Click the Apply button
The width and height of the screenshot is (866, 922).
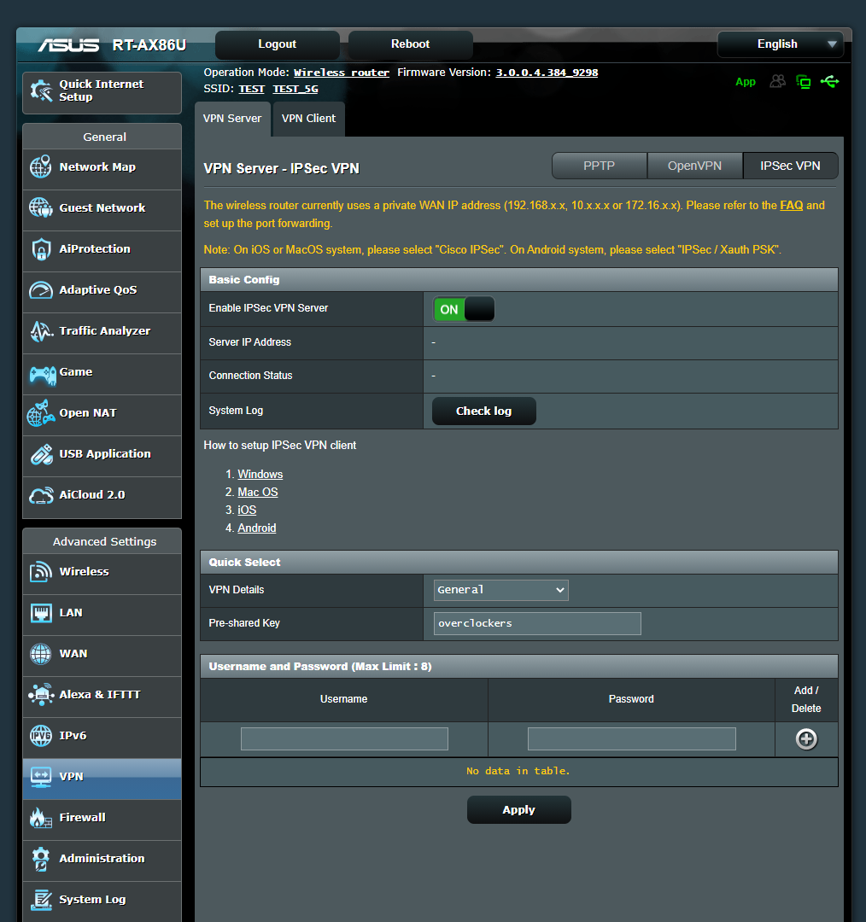(518, 809)
